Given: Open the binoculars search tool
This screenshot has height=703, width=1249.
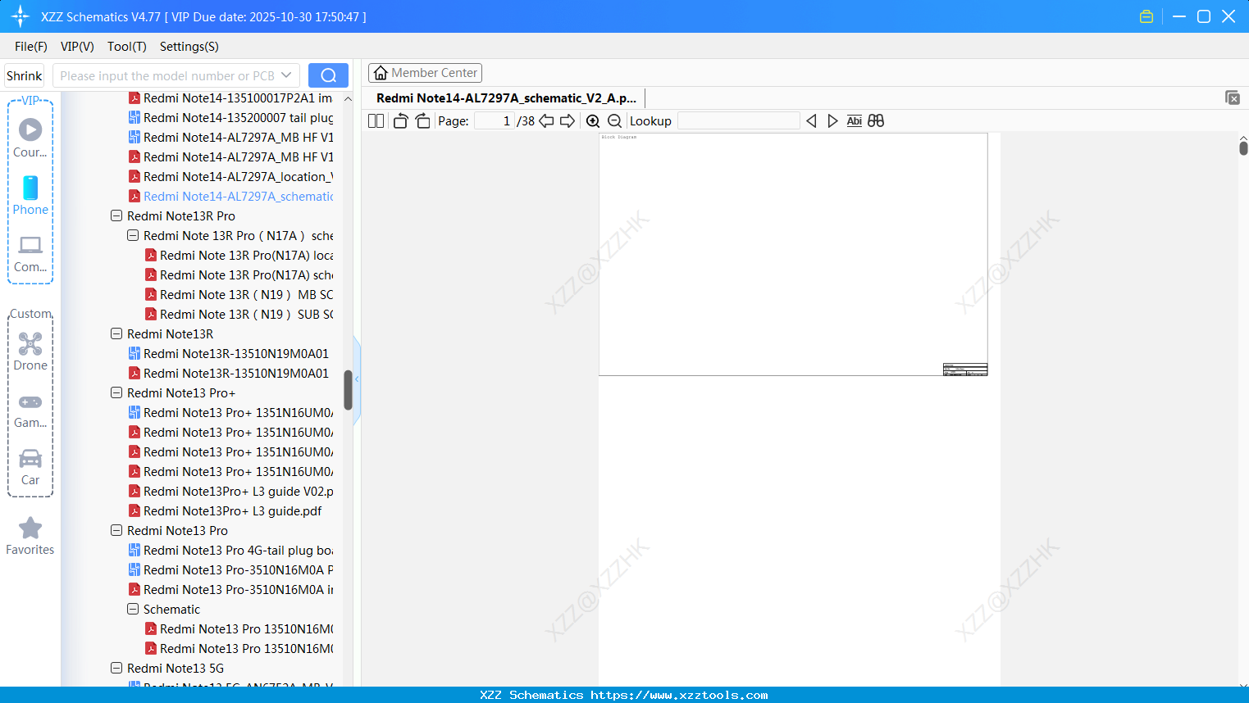Looking at the screenshot, I should tap(875, 120).
